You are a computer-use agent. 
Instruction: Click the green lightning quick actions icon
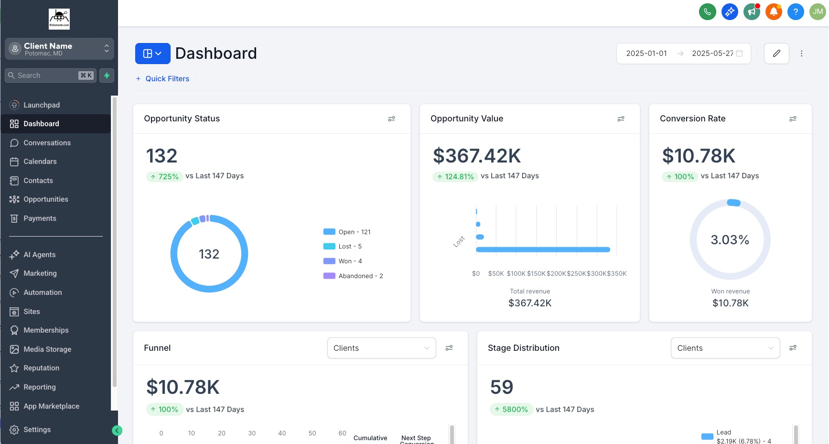click(107, 76)
